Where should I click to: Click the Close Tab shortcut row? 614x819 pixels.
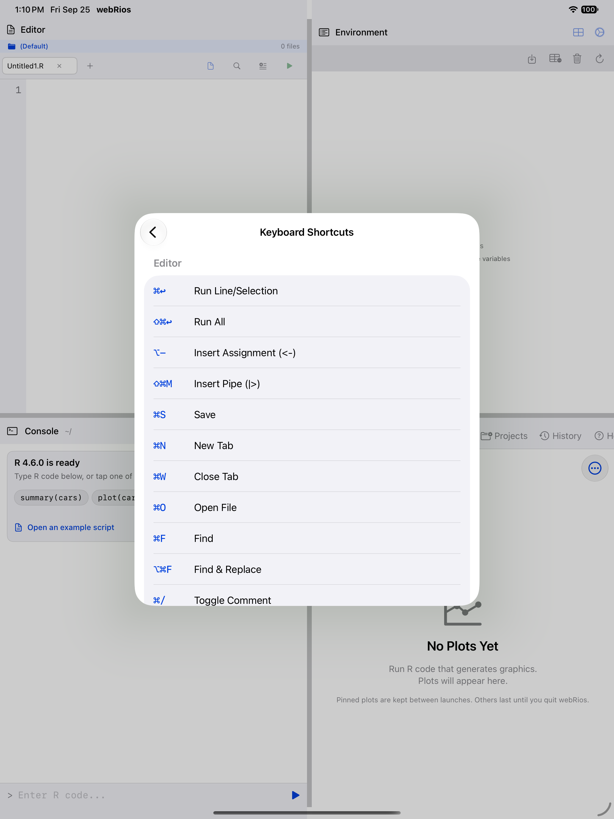point(307,476)
